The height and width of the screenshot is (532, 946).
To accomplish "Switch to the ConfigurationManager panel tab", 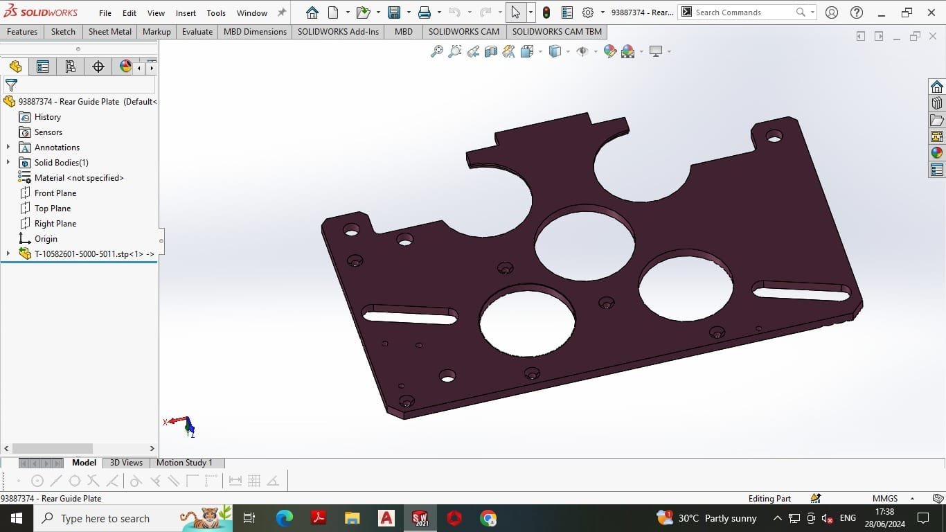I will (70, 66).
